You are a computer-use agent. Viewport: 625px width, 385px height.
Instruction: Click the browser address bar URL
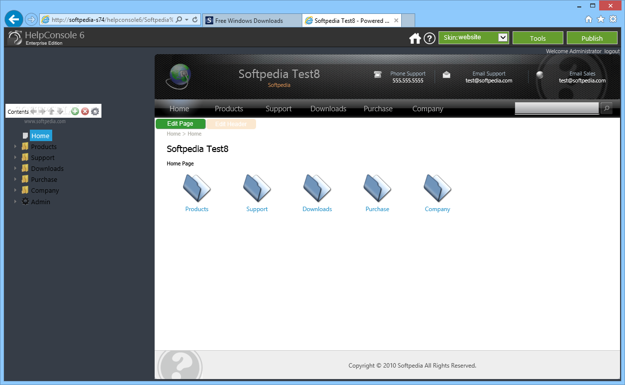coord(112,20)
